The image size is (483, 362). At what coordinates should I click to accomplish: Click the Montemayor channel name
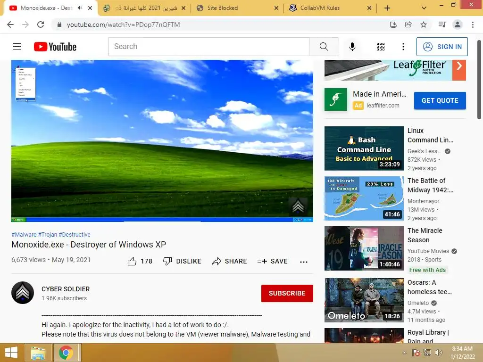coord(423,201)
